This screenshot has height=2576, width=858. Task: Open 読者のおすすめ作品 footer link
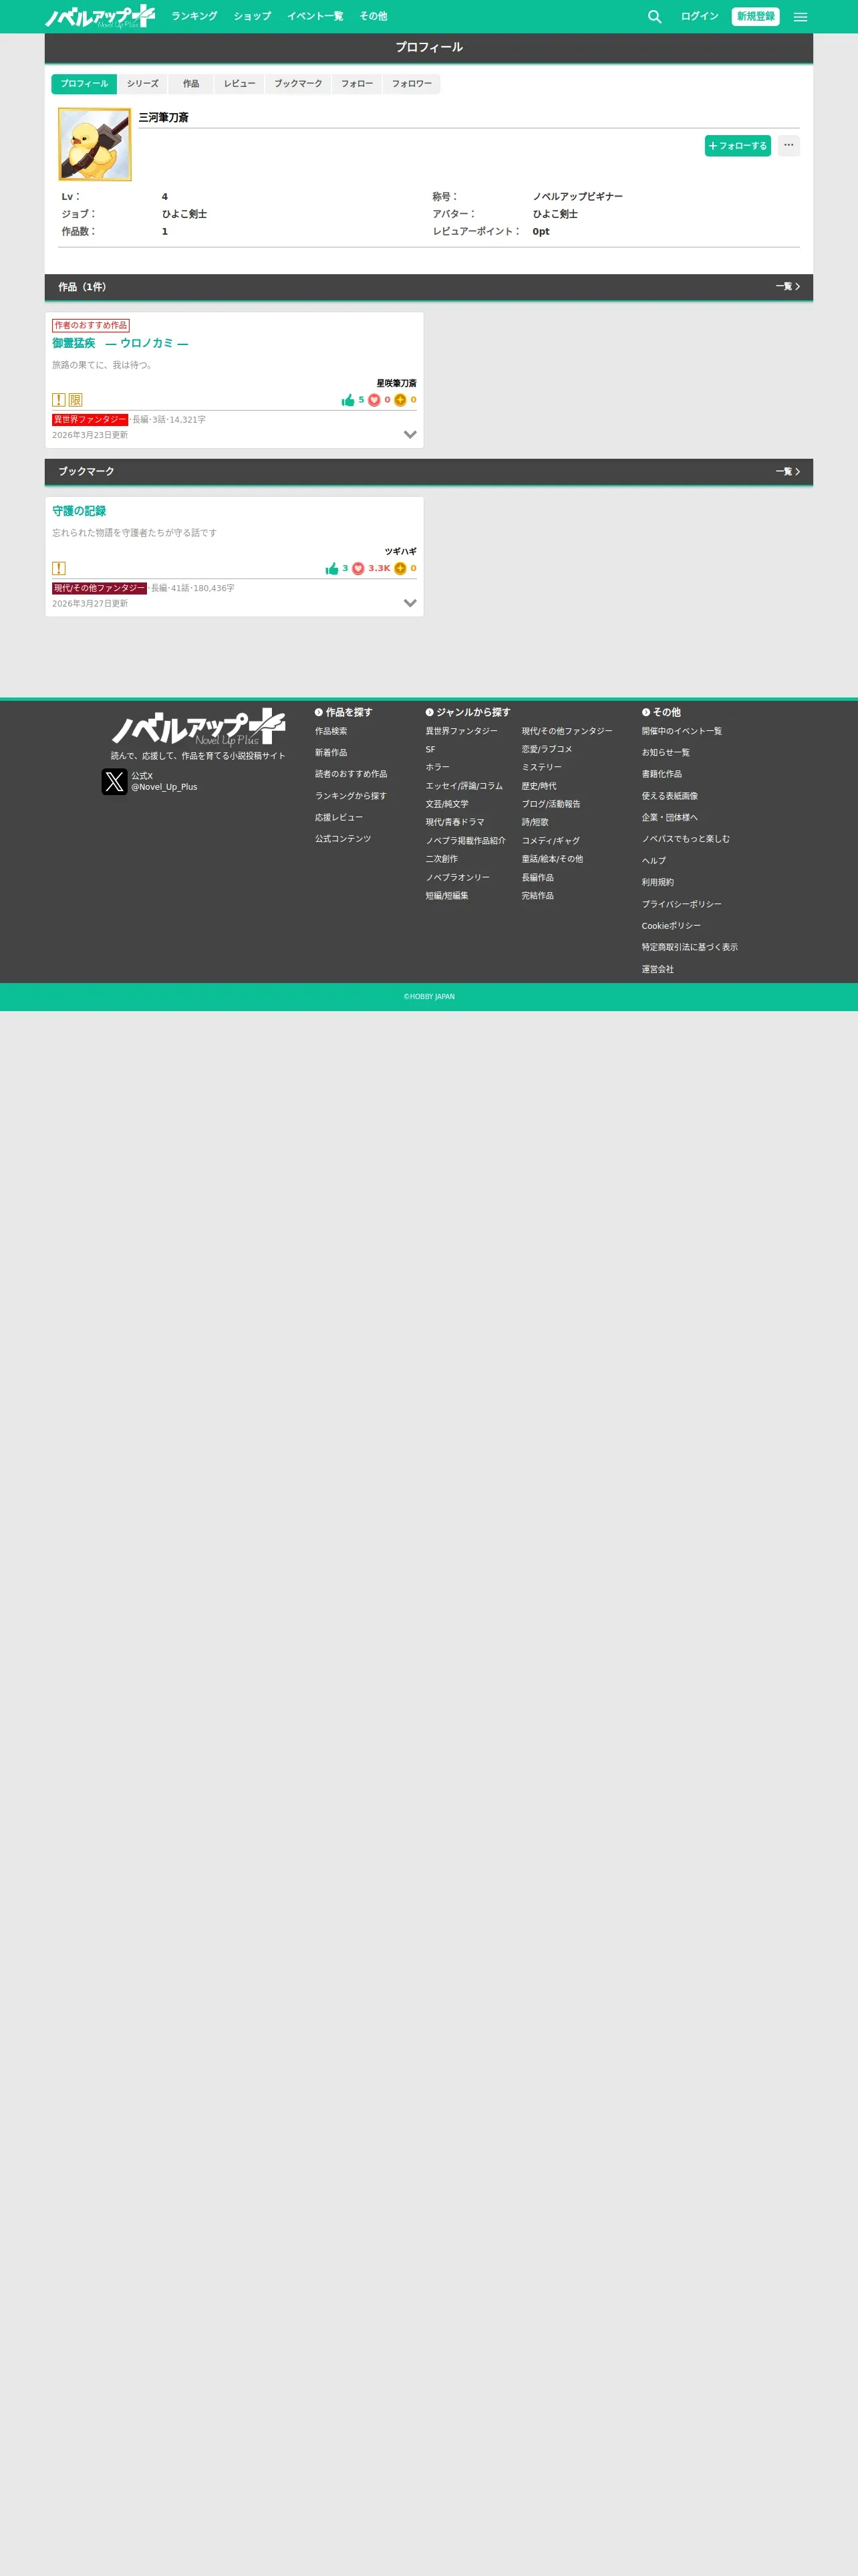point(351,774)
